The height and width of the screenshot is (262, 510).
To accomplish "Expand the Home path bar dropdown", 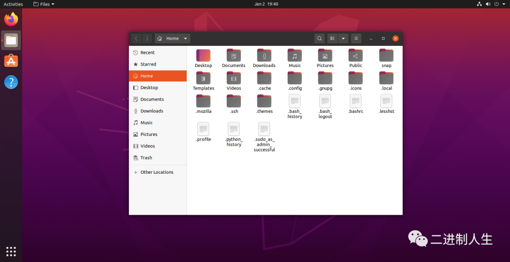I will coord(186,38).
